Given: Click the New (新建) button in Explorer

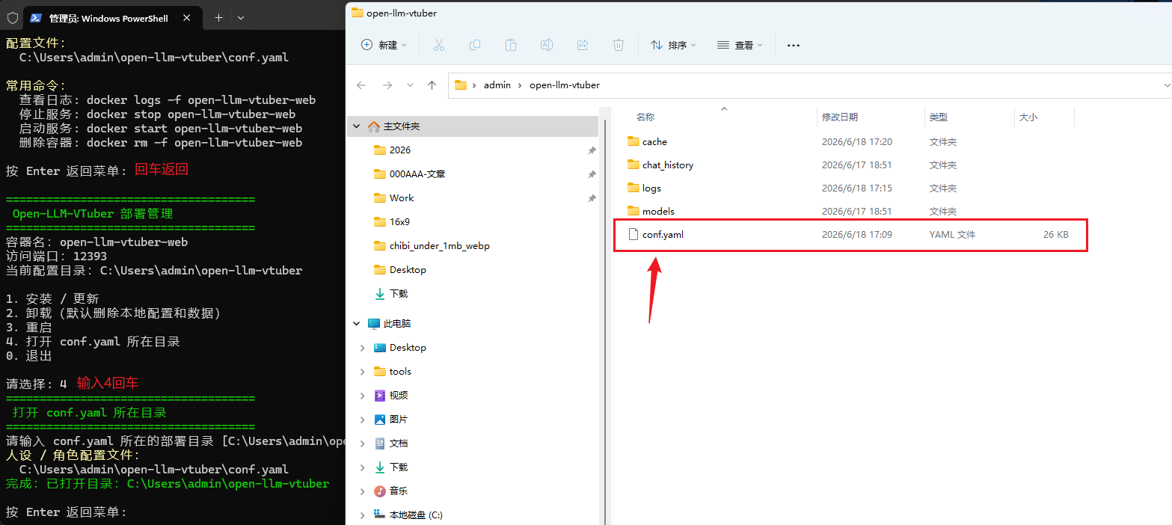Looking at the screenshot, I should 384,45.
